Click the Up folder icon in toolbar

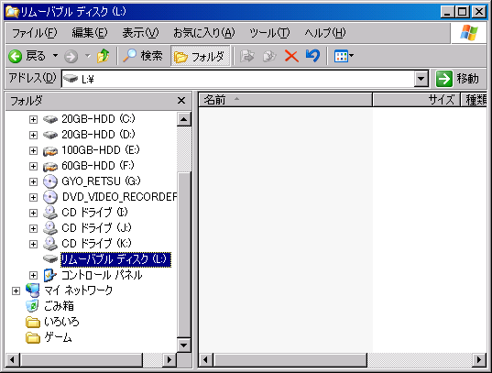pos(104,56)
